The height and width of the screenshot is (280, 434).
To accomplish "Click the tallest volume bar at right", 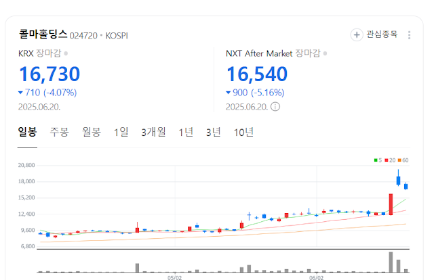I will 391,262.
